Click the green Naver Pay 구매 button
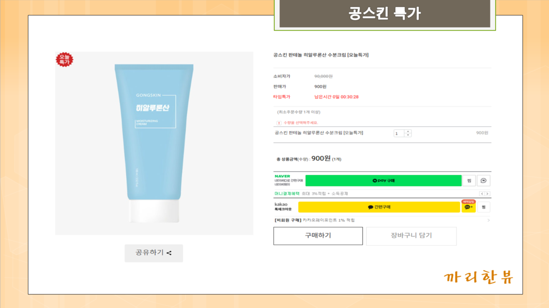 [383, 181]
